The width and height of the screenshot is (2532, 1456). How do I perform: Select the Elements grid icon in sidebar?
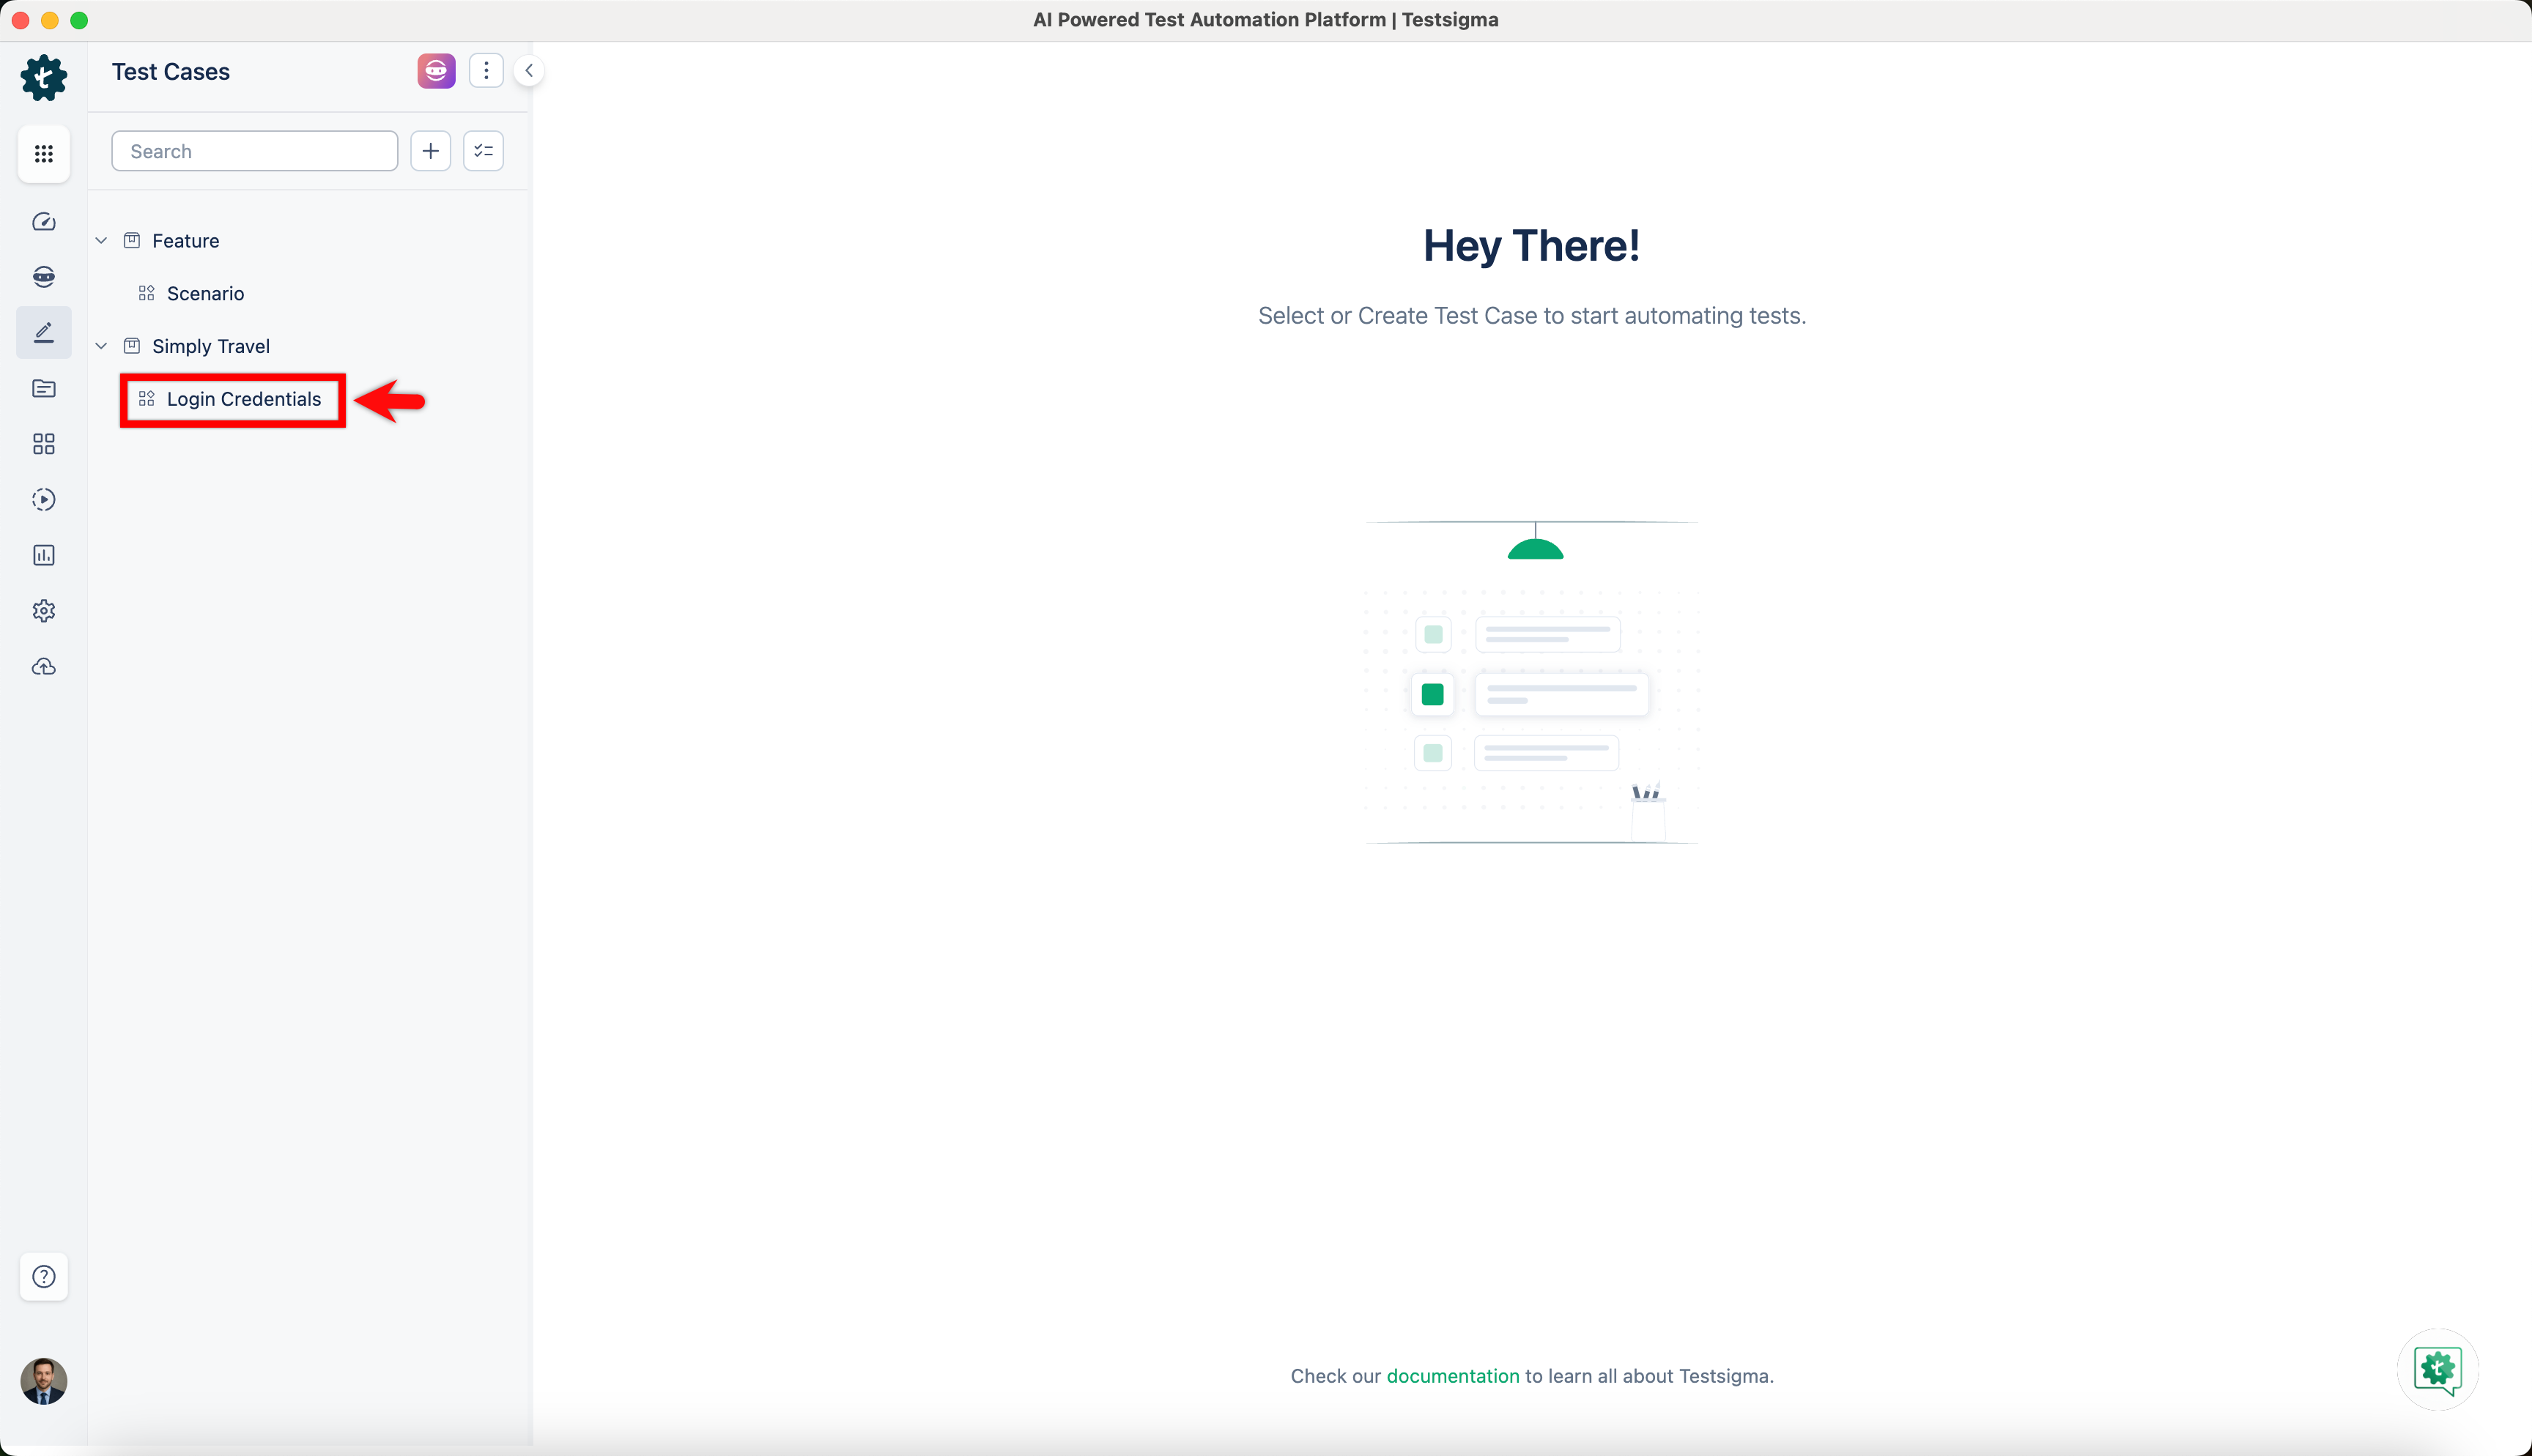44,444
